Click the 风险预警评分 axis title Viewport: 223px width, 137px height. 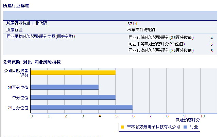click(x=188, y=120)
